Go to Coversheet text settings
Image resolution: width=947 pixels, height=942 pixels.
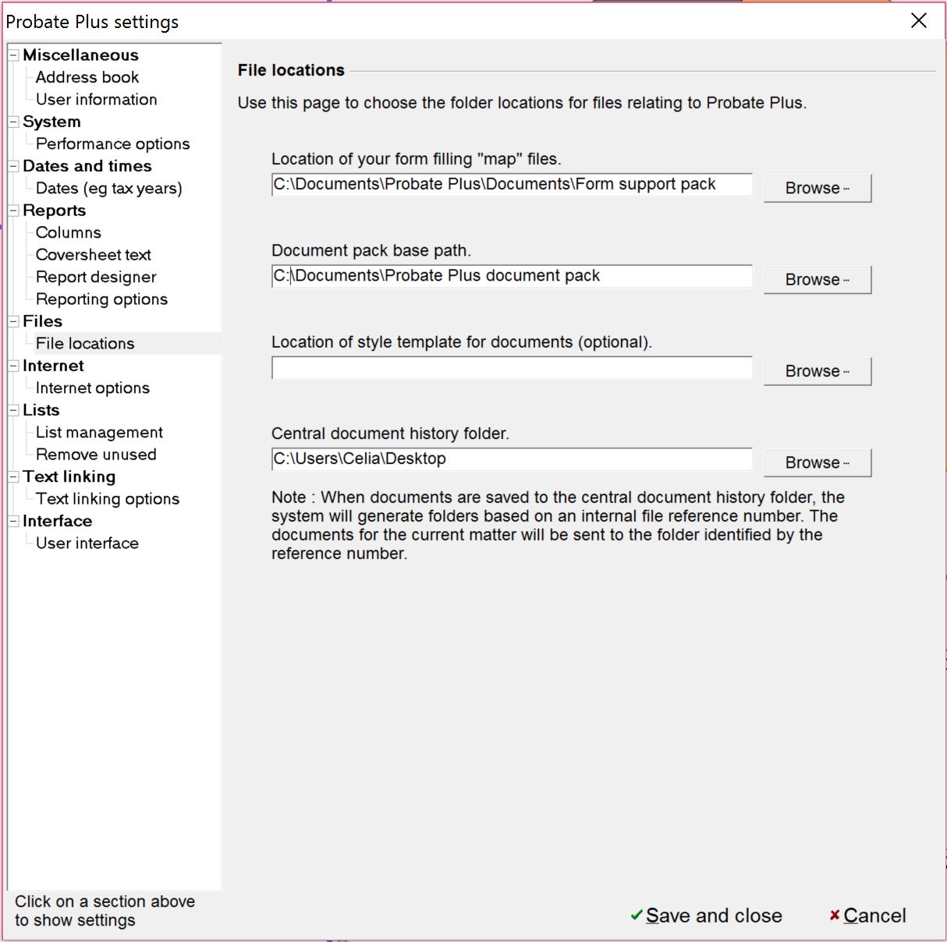point(93,255)
